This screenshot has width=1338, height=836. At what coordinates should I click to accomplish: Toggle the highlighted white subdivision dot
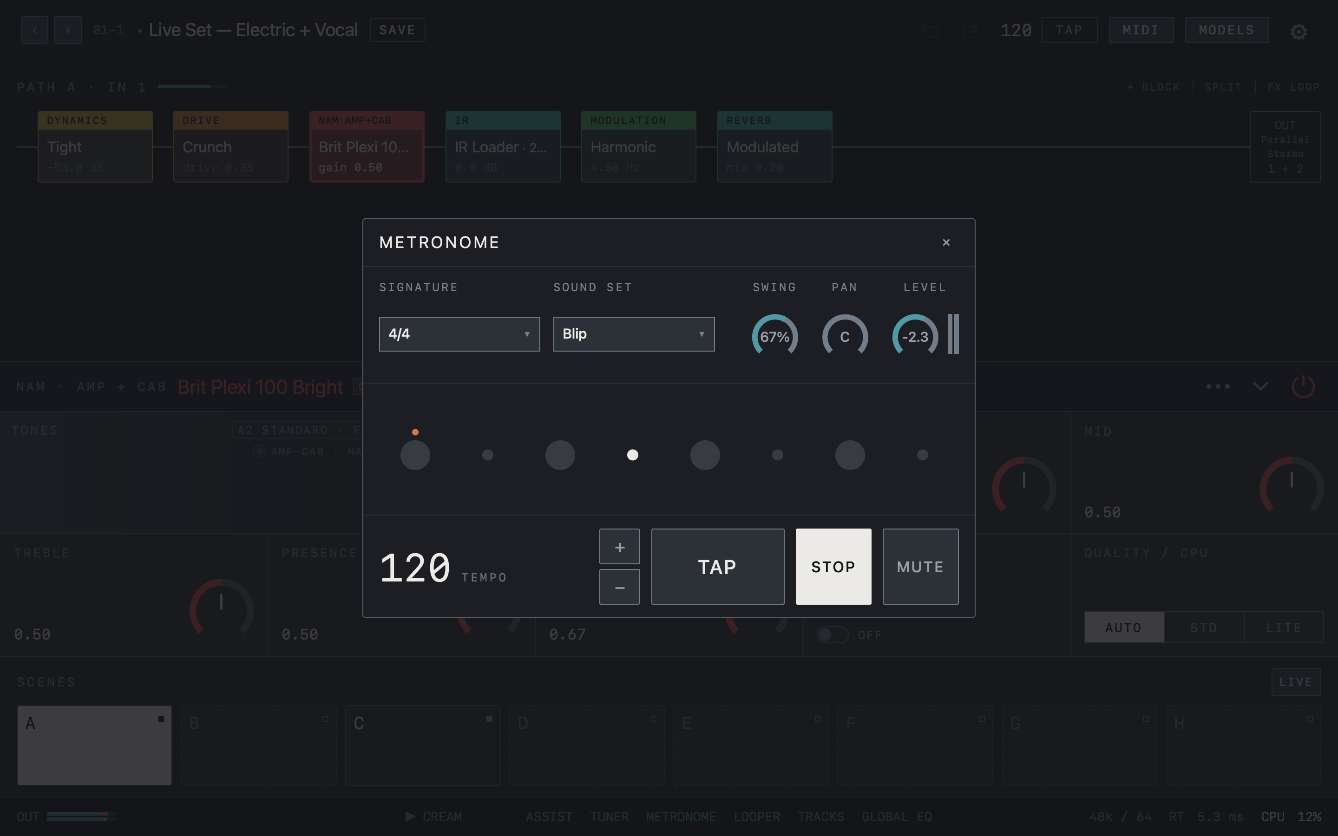[632, 455]
